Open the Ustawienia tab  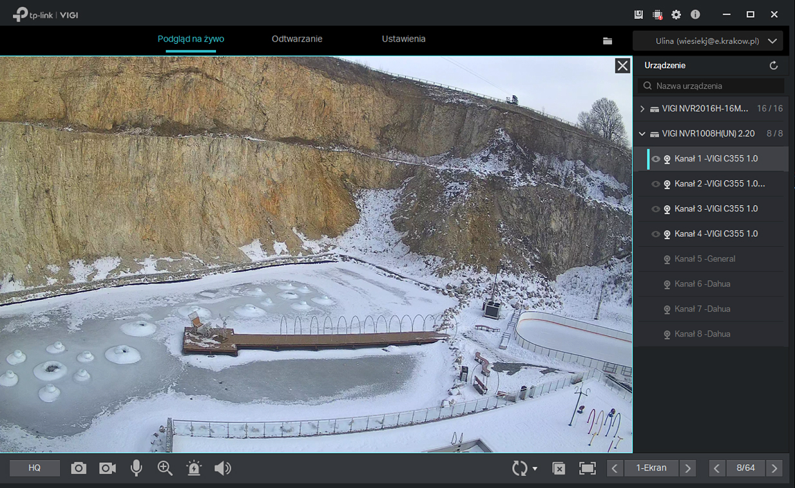click(403, 39)
